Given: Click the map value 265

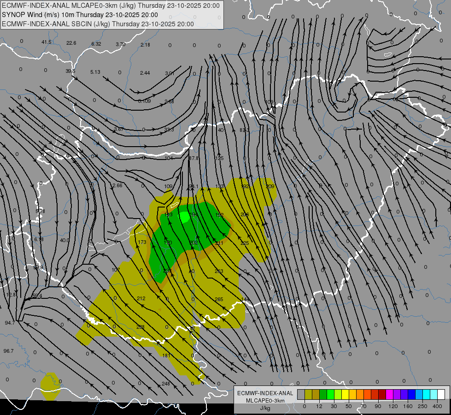Looking at the screenshot, I should [219, 299].
